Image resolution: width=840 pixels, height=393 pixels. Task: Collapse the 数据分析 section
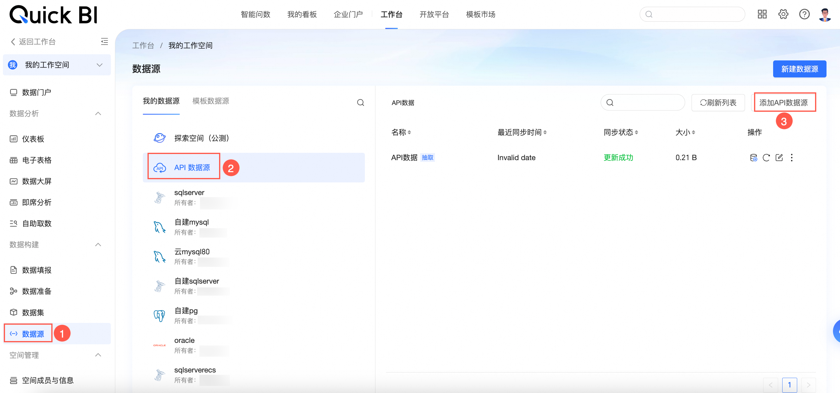coord(98,114)
